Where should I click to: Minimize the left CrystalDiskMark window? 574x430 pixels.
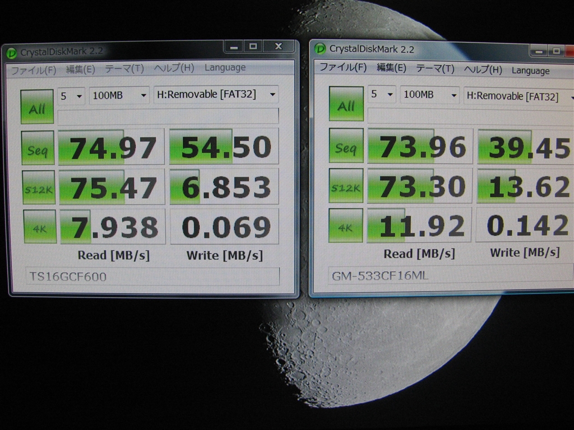pos(234,47)
